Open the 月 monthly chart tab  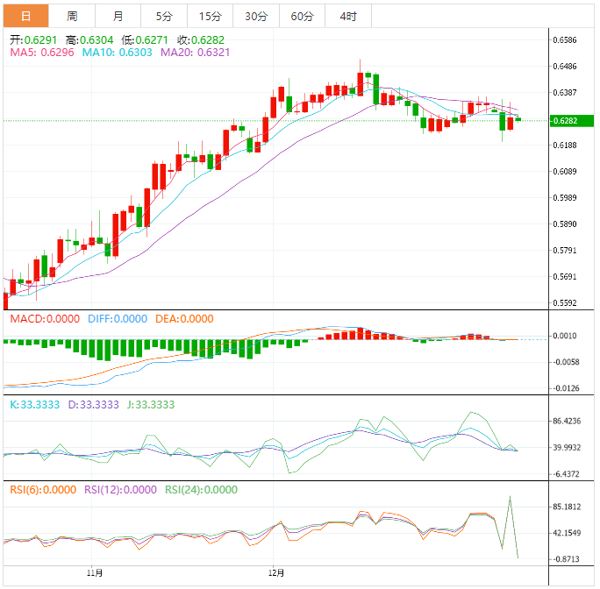(118, 16)
